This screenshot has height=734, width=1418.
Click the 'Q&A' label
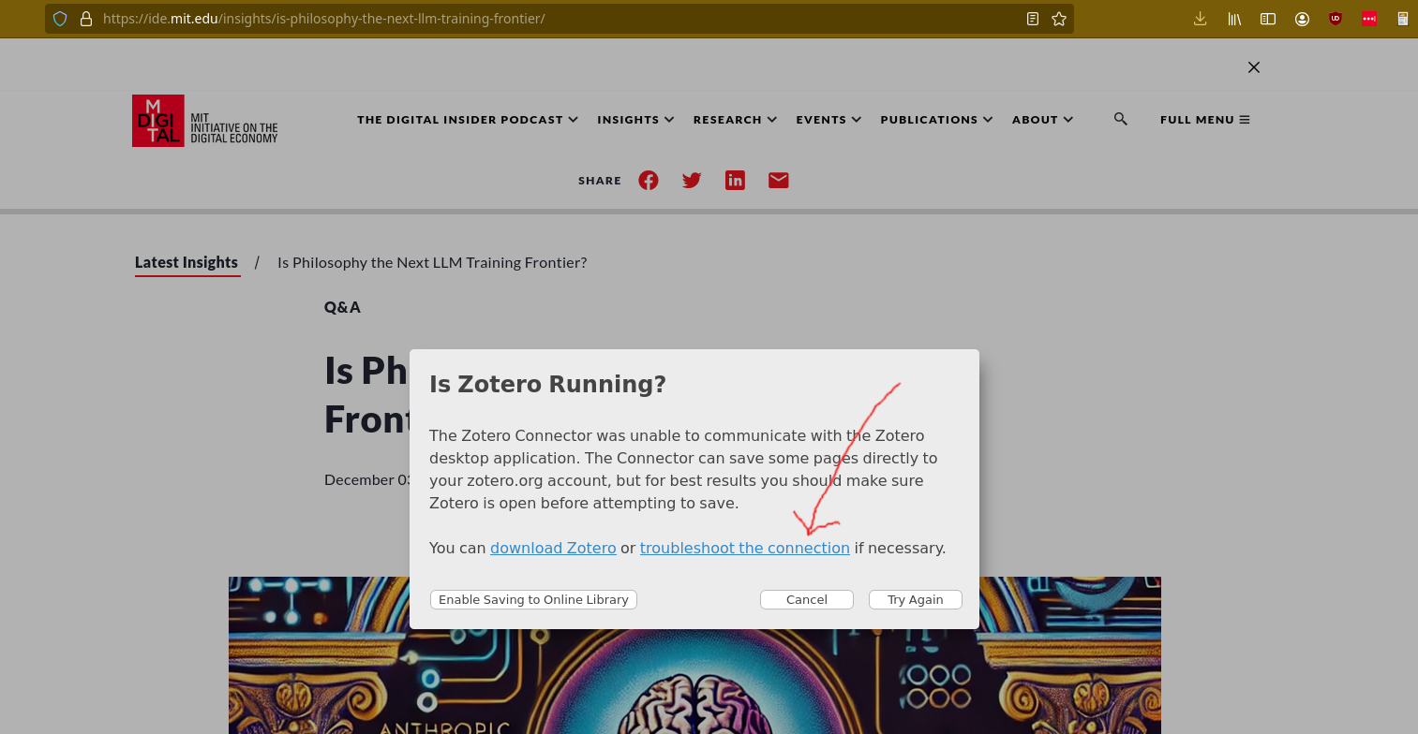[x=342, y=307]
